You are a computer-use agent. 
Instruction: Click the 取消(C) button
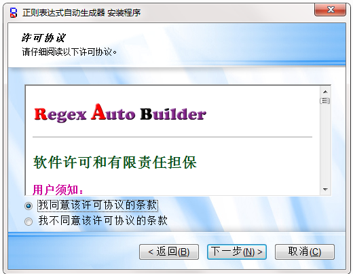click(x=305, y=252)
